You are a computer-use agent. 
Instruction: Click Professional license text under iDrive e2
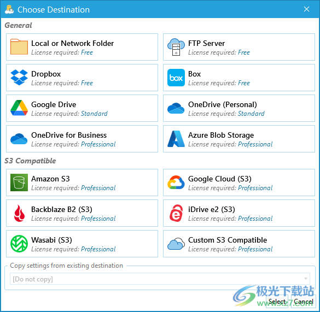[255, 219]
